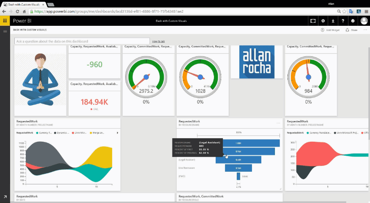Reload the page with refresh icon
This screenshot has width=370, height=203.
click(17, 11)
